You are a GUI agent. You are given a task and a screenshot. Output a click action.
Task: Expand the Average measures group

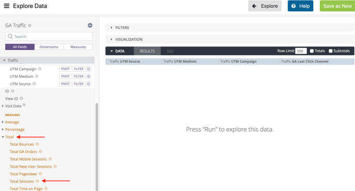pos(3,122)
